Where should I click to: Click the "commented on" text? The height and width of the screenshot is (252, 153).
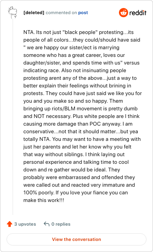[61, 13]
